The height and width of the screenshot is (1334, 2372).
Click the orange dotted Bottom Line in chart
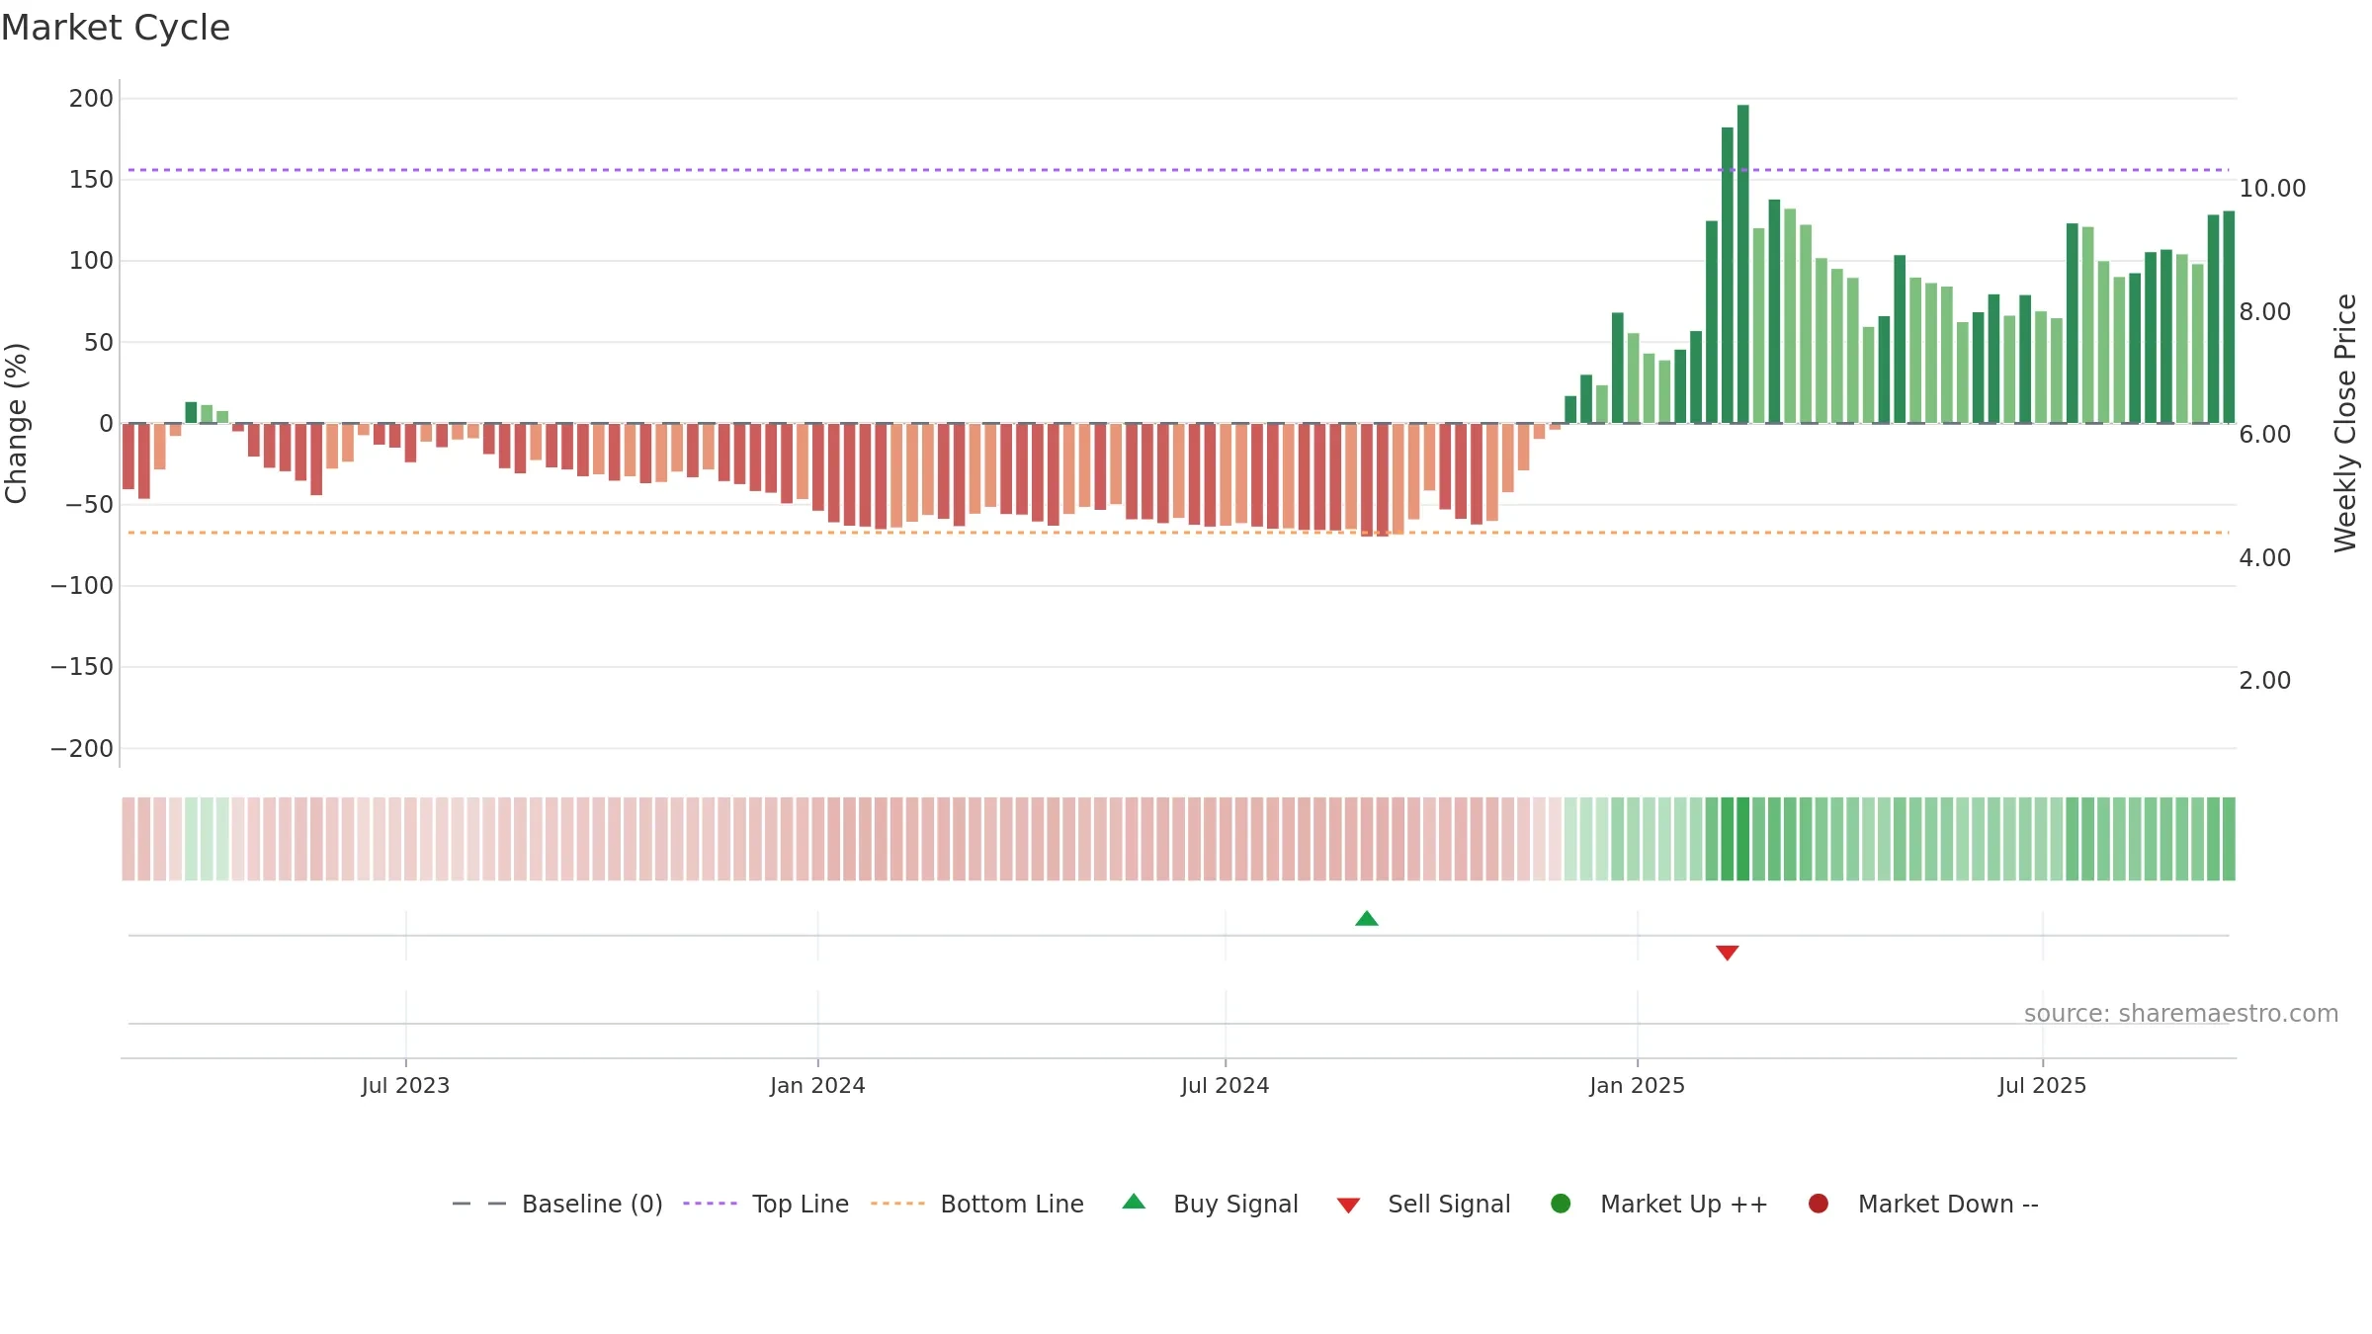[x=1178, y=533]
